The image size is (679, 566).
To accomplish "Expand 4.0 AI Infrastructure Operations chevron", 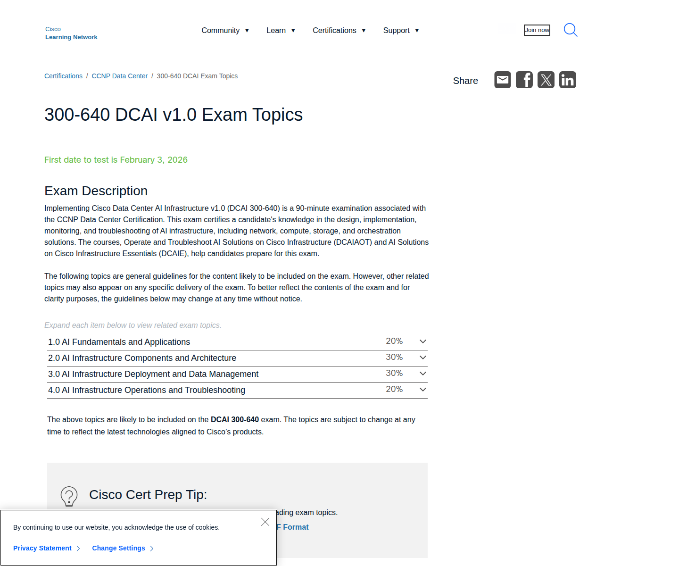I will 423,390.
